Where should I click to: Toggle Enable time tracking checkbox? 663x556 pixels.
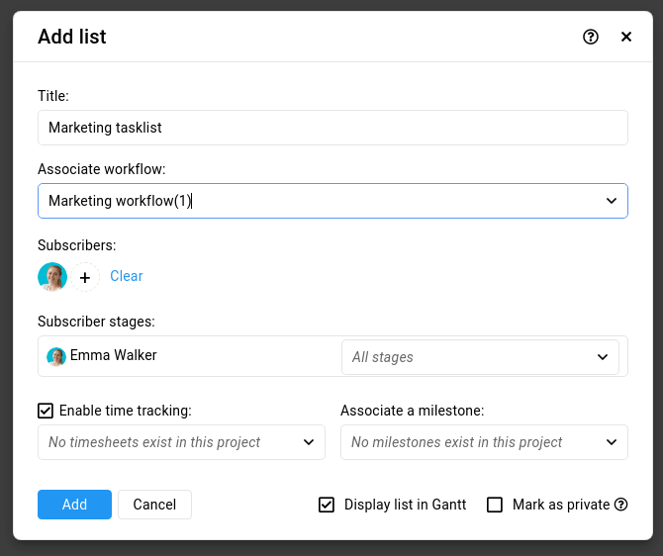click(x=46, y=411)
